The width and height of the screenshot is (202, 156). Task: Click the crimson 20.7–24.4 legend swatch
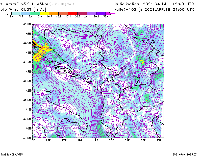pyautogui.click(x=82, y=13)
